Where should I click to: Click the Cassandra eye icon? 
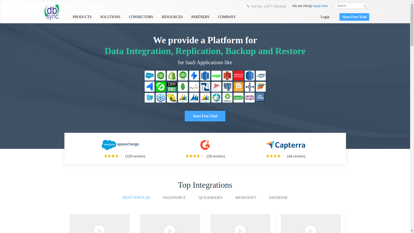point(261,76)
